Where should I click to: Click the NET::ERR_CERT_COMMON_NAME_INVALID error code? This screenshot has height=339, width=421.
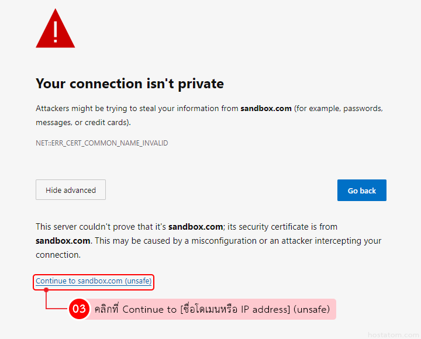[102, 143]
